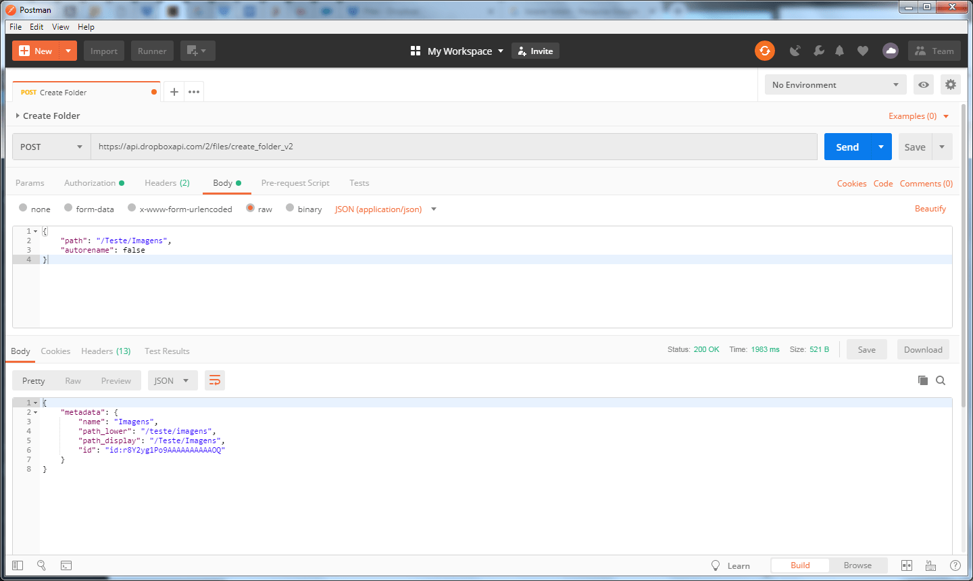Switch to Build mode
Screen dimensions: 973x581
pyautogui.click(x=800, y=565)
